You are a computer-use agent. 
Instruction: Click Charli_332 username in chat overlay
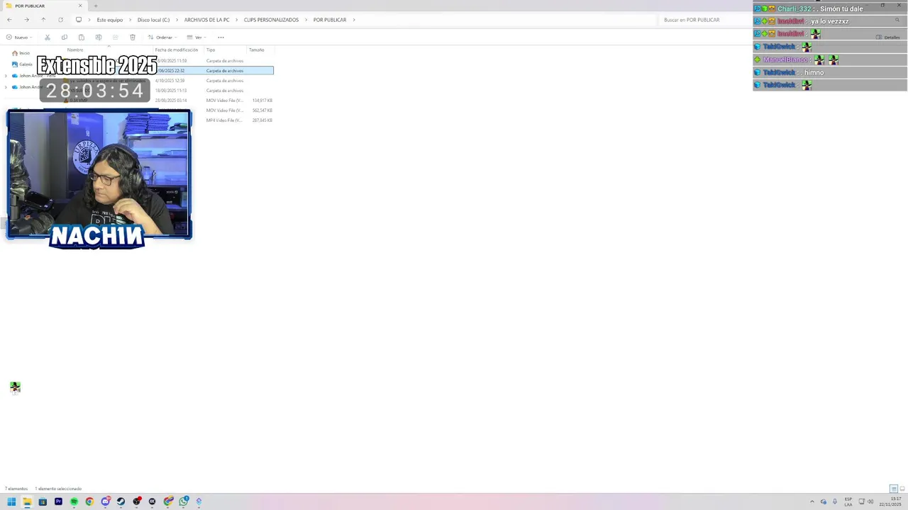pyautogui.click(x=794, y=8)
